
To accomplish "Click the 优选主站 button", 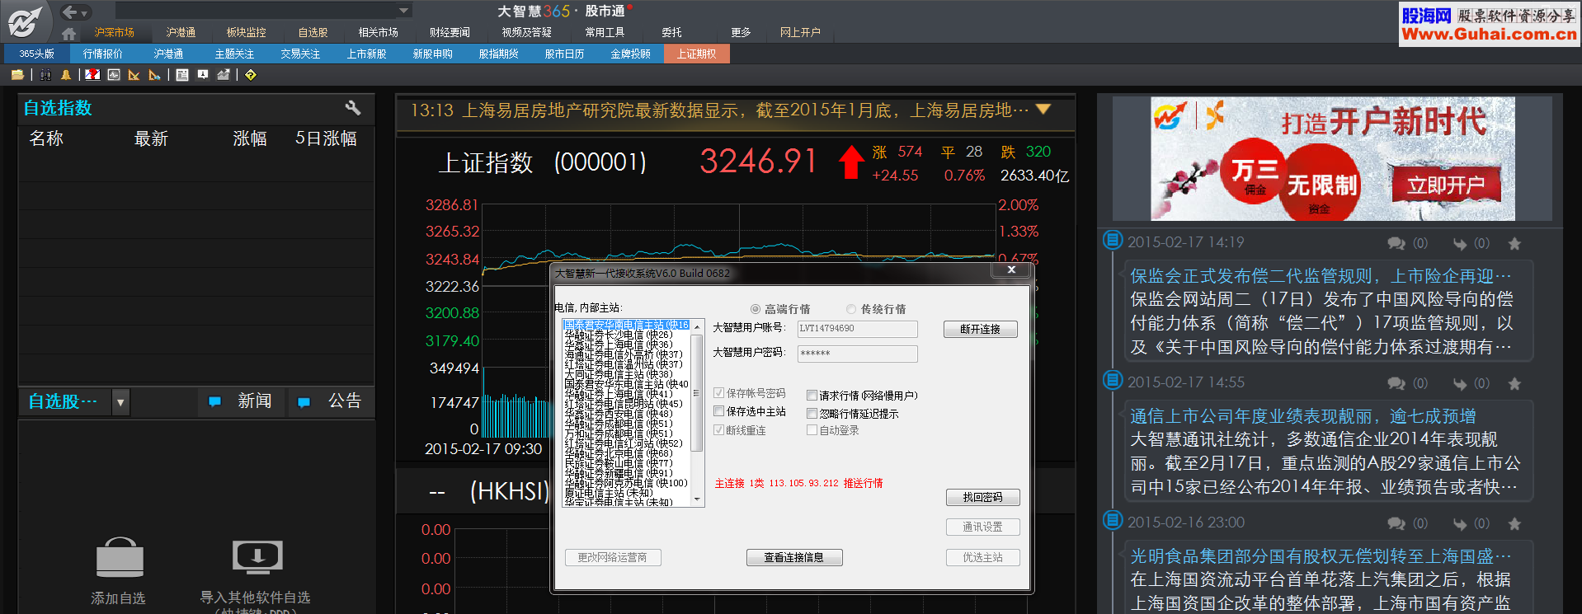I will pyautogui.click(x=982, y=557).
